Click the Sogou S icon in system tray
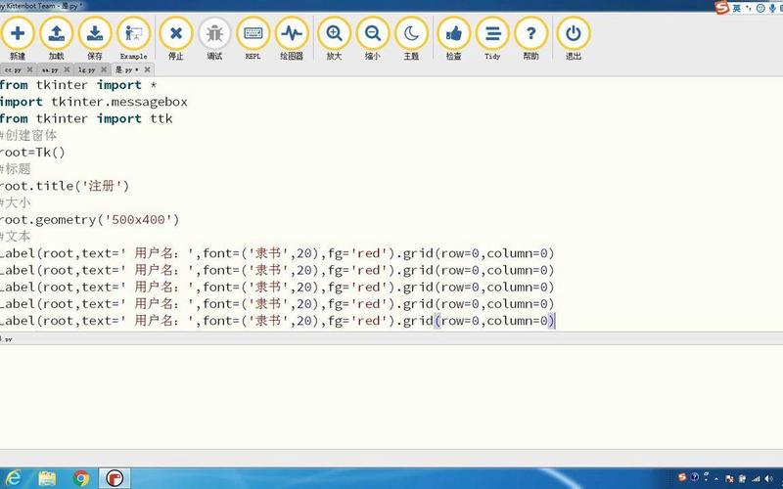 point(682,477)
